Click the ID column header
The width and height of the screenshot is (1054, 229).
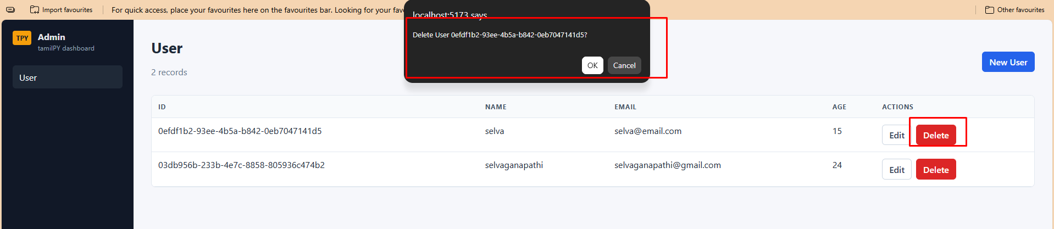tap(162, 107)
